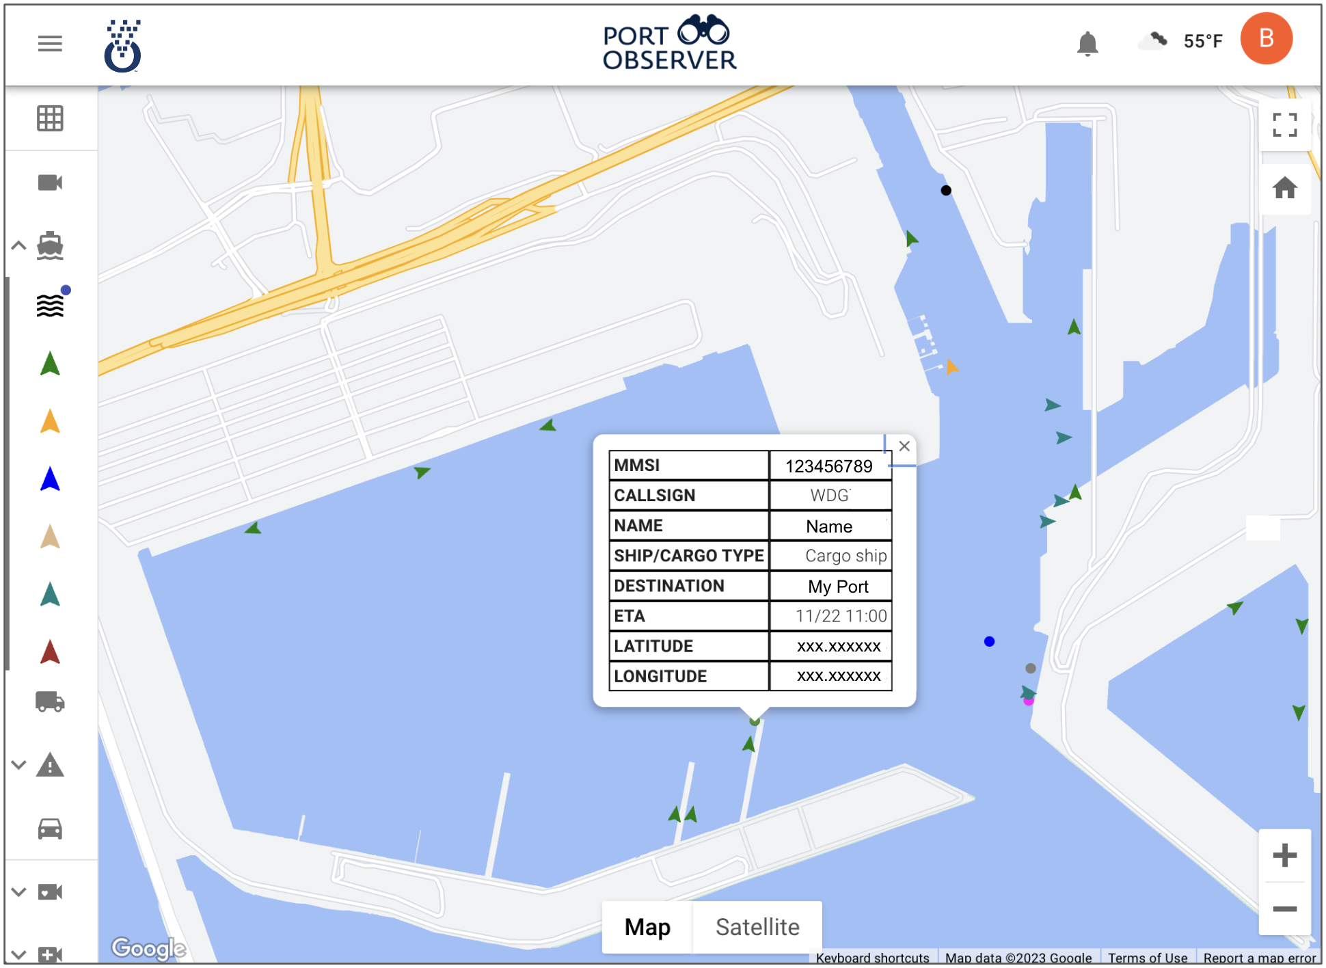This screenshot has width=1326, height=968.
Task: Open the grid dashboard view in sidebar
Action: pyautogui.click(x=50, y=119)
